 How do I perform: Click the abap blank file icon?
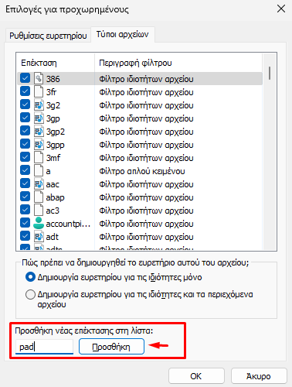coord(39,197)
